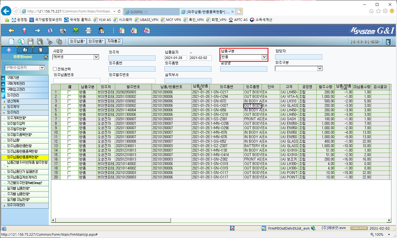Screen dimensions: 397x238
Task: Click the printer icon in the toolbar
Action: coord(89,30)
